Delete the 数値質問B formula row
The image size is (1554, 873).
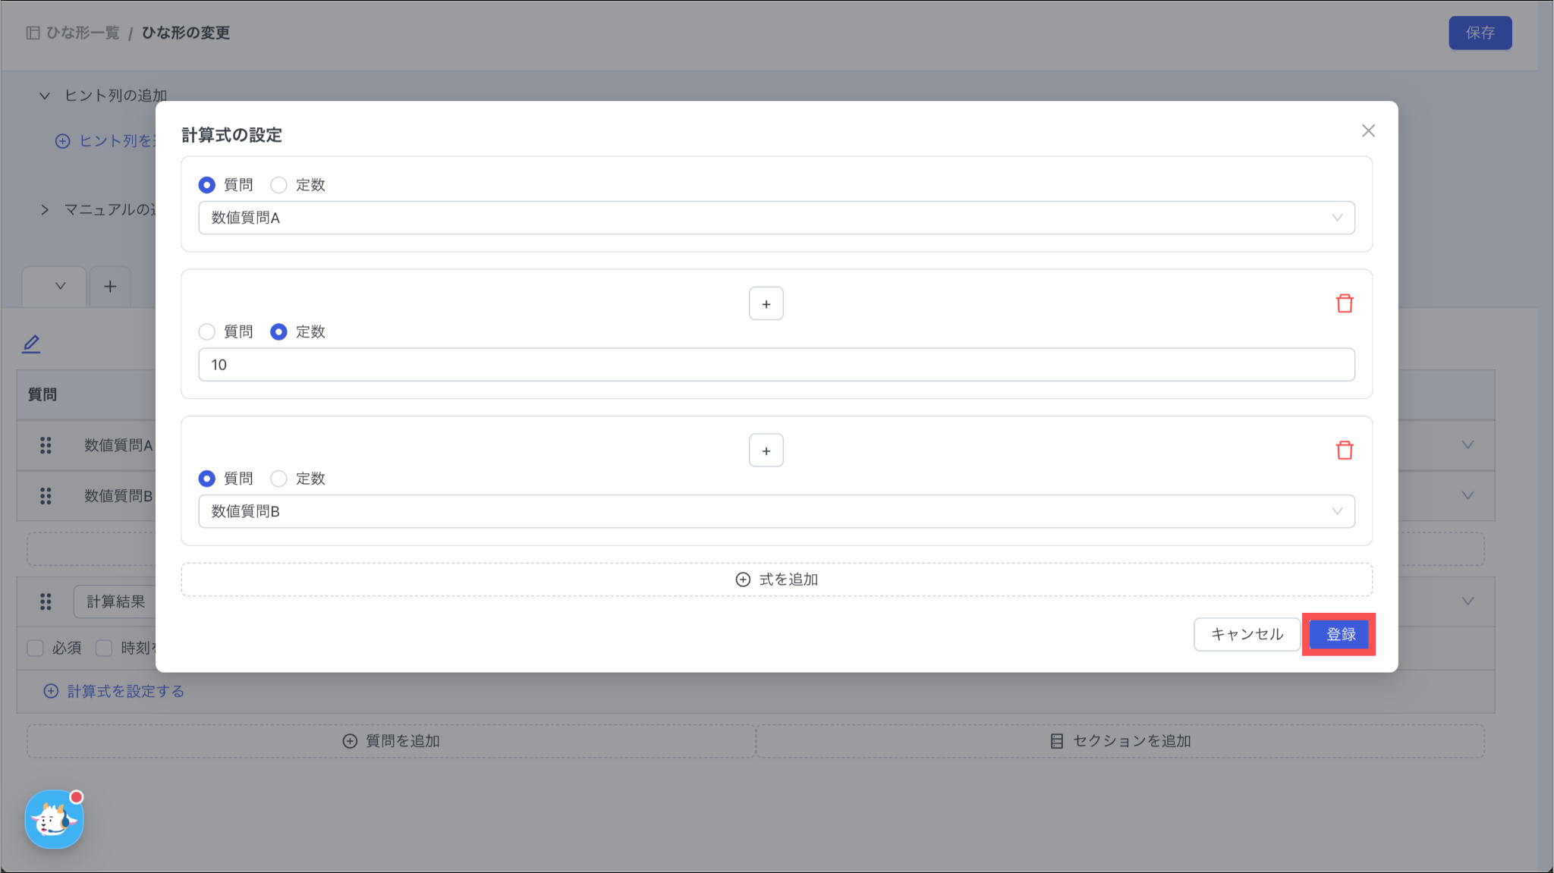point(1344,451)
